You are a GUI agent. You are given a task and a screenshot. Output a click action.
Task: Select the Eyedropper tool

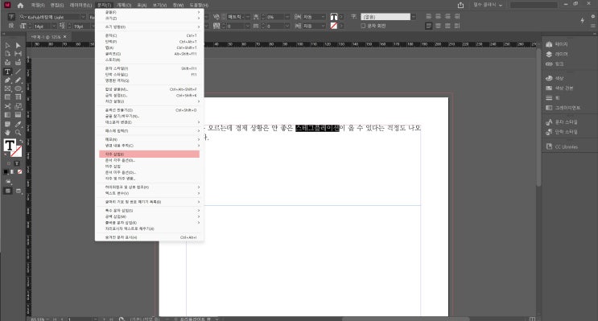18,124
